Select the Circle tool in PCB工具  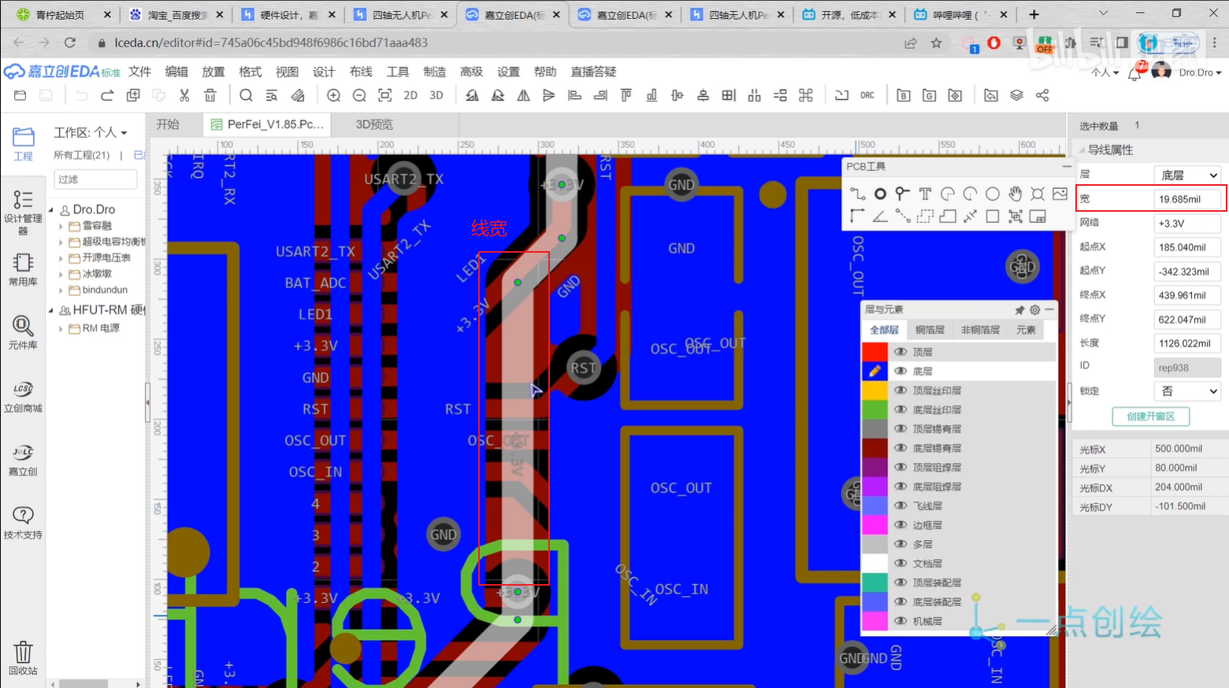(x=993, y=194)
